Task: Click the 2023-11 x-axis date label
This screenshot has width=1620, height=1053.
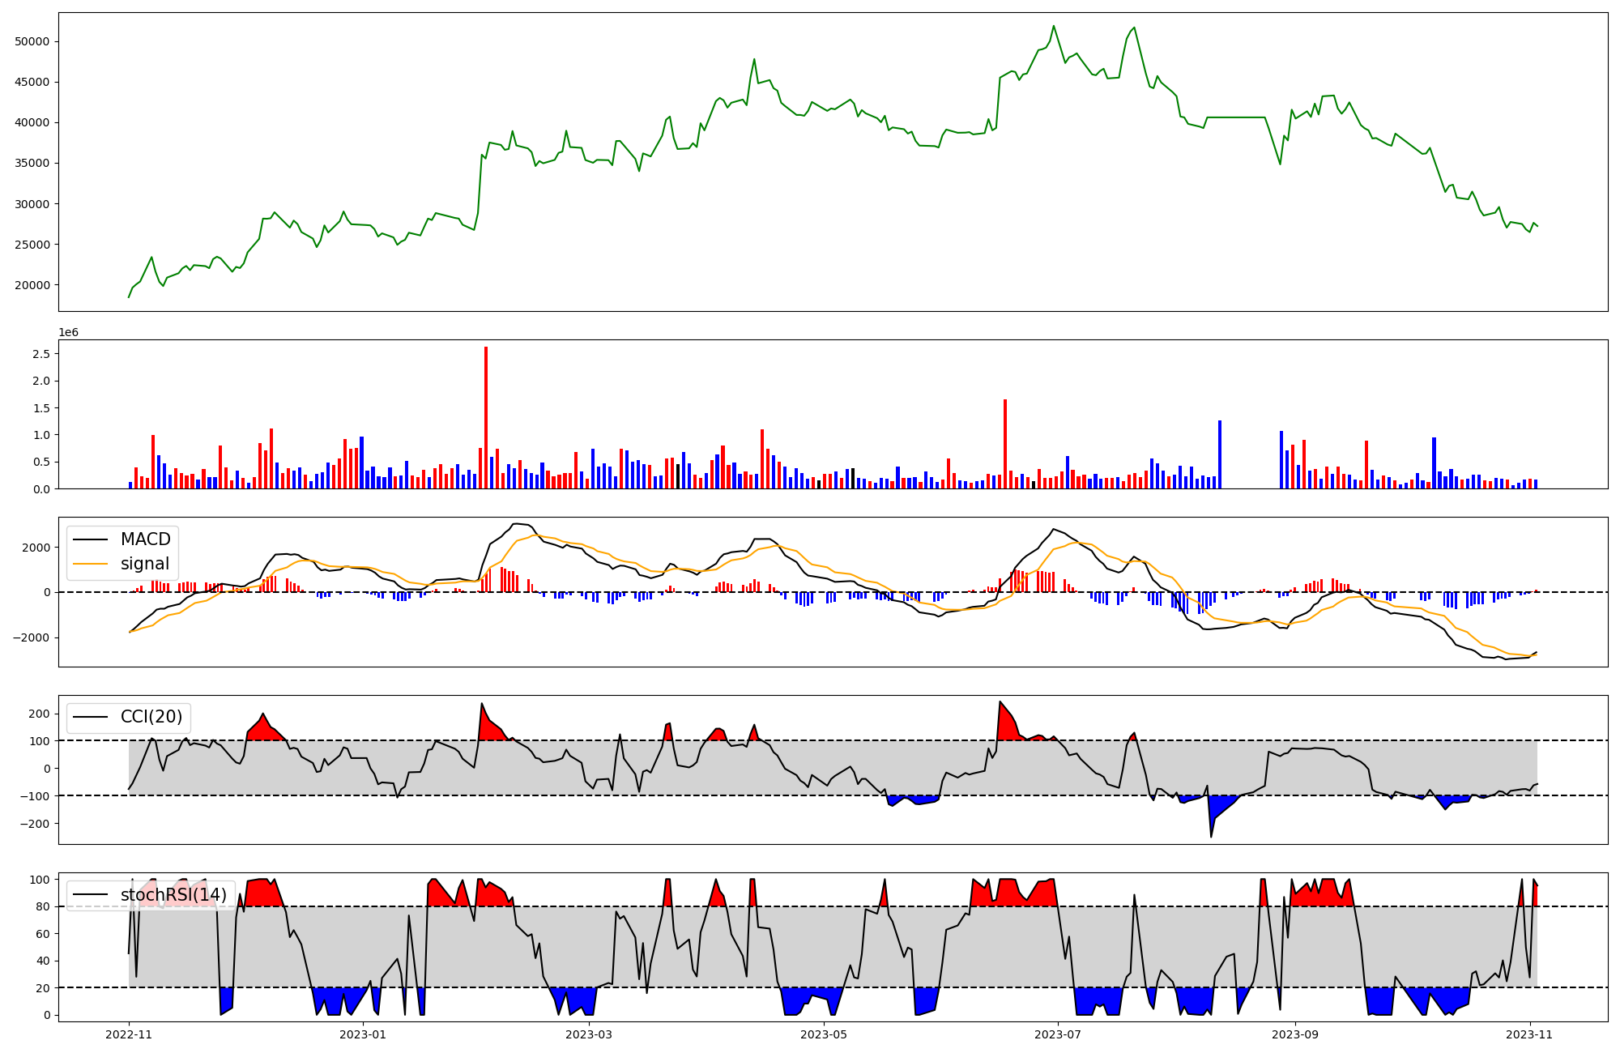Action: tap(1529, 1034)
